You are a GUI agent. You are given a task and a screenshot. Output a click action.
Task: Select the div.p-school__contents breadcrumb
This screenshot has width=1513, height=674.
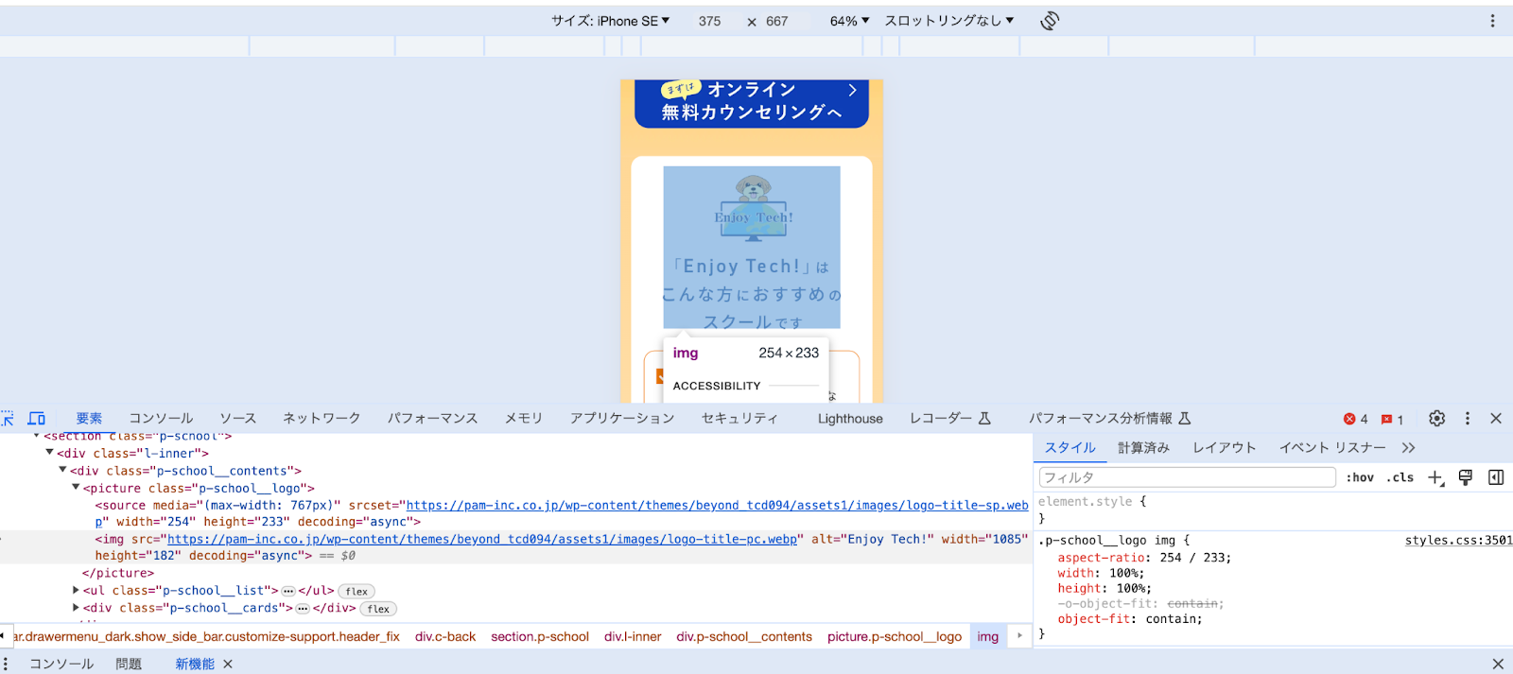coord(744,637)
